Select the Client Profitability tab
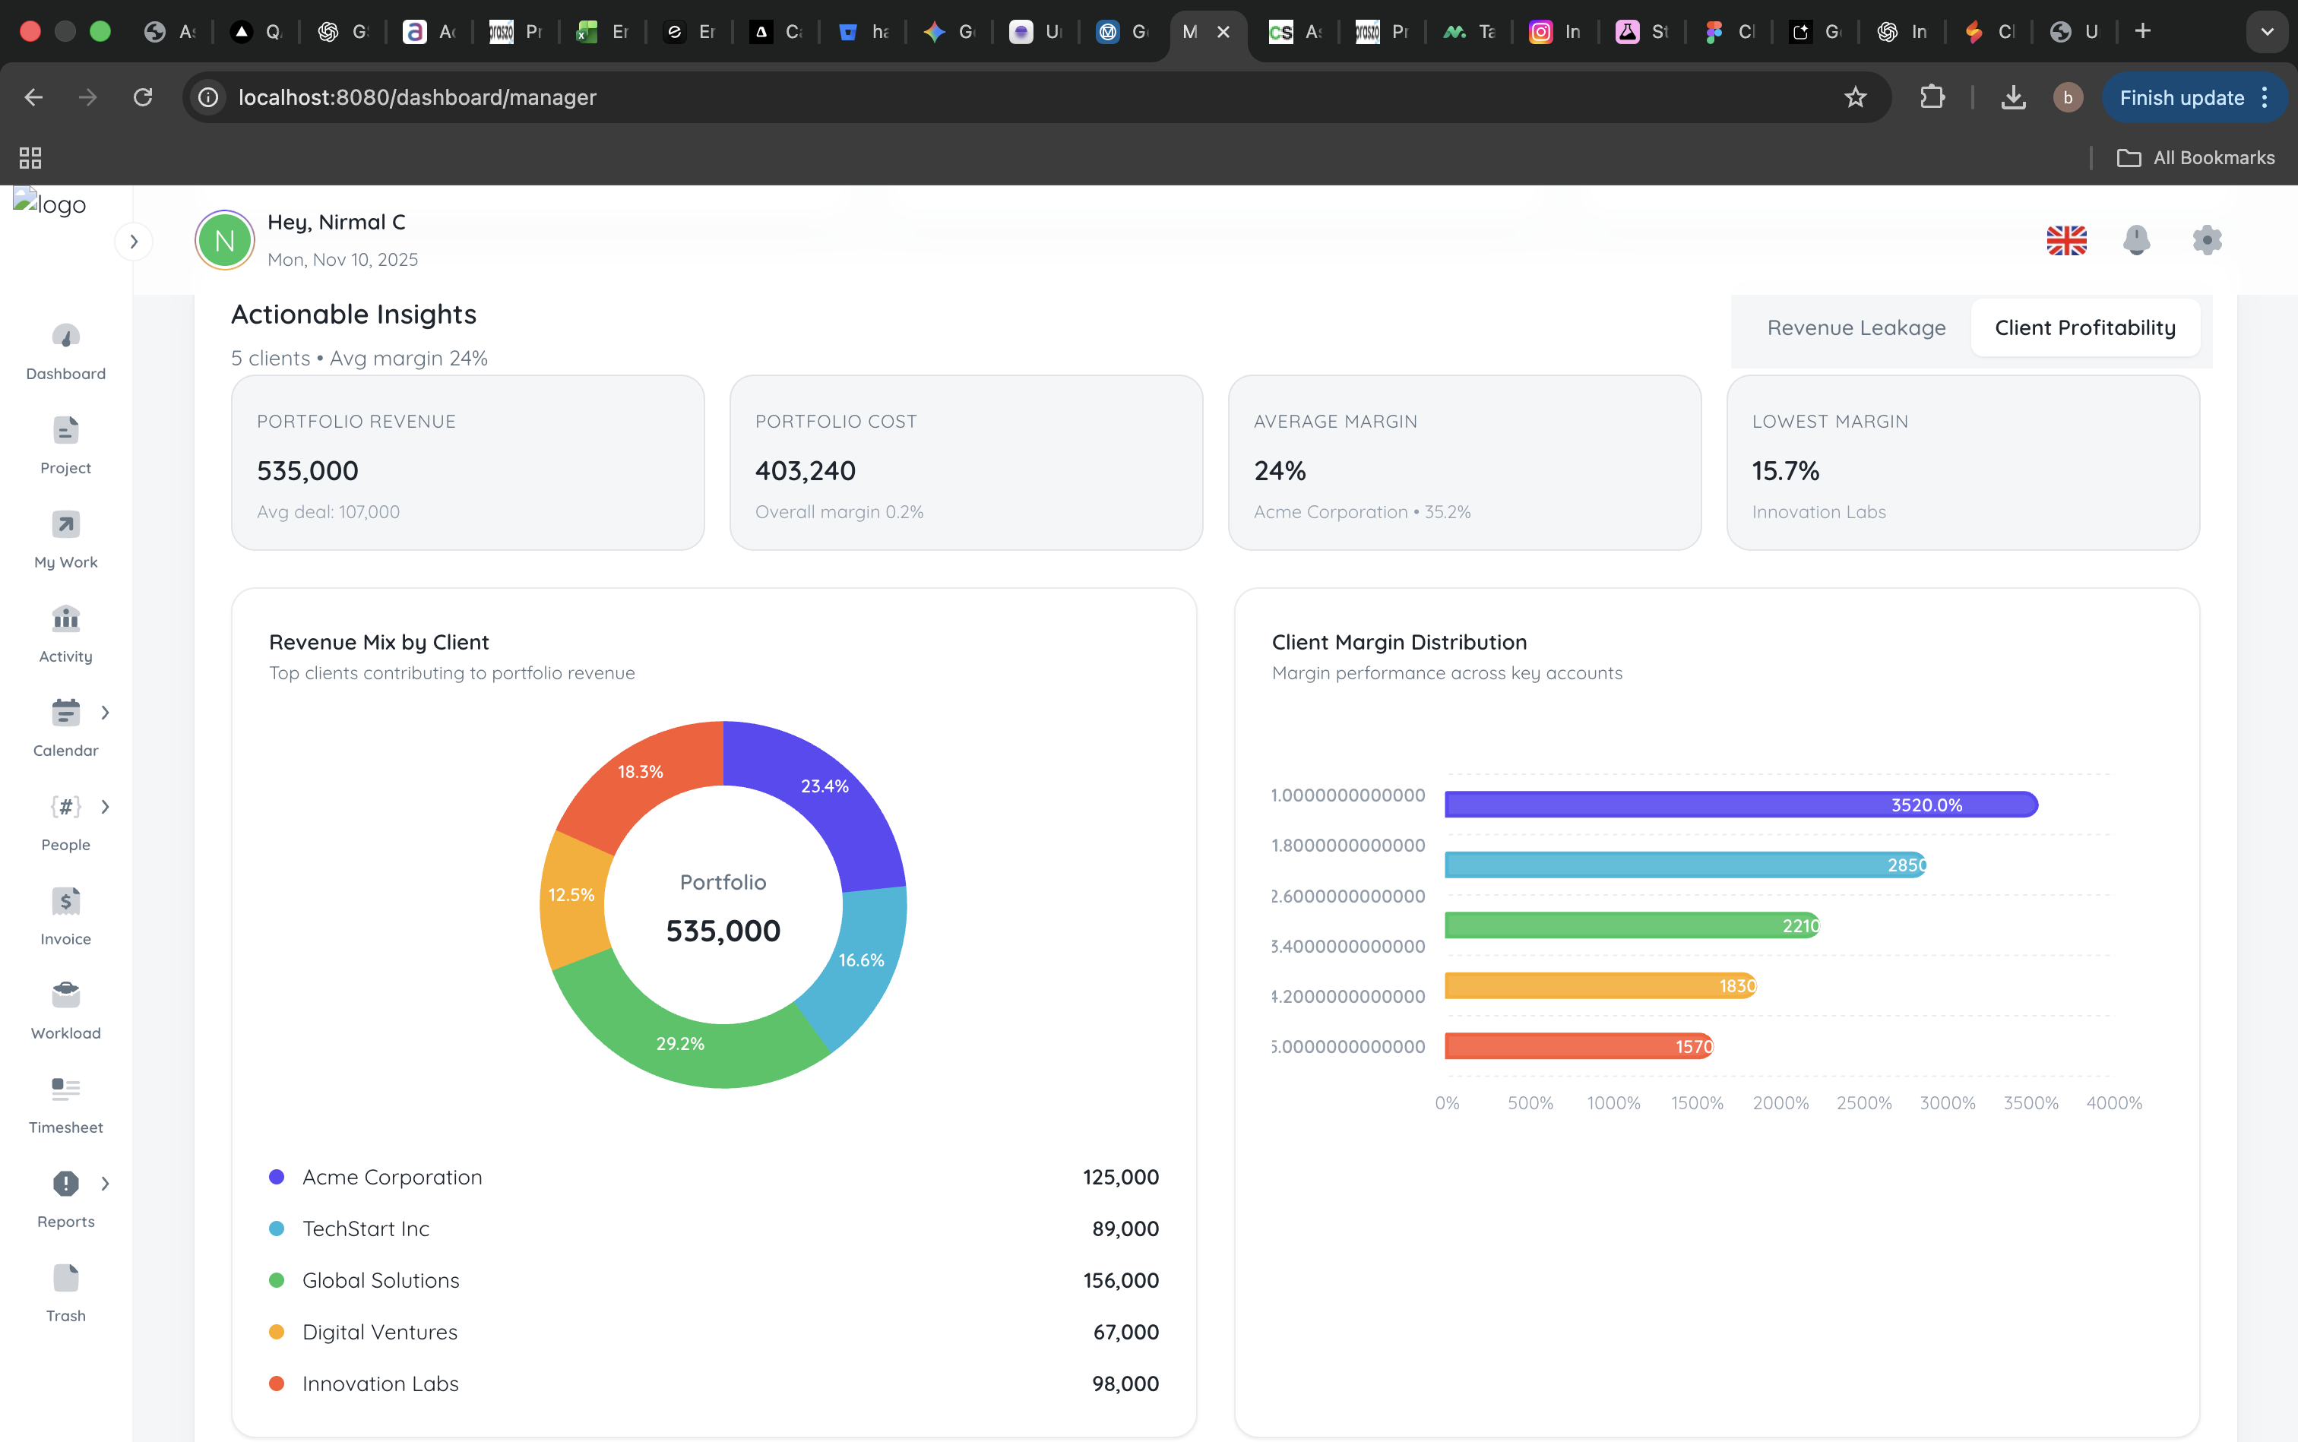Image resolution: width=2298 pixels, height=1442 pixels. coord(2084,328)
